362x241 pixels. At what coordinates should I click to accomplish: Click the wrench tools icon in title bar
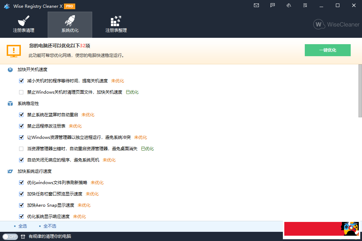[289, 5]
